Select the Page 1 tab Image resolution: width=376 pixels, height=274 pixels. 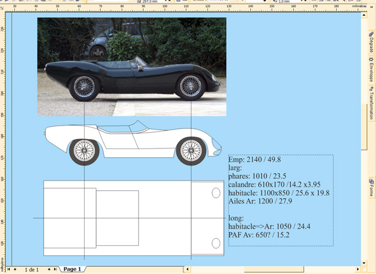(x=73, y=269)
